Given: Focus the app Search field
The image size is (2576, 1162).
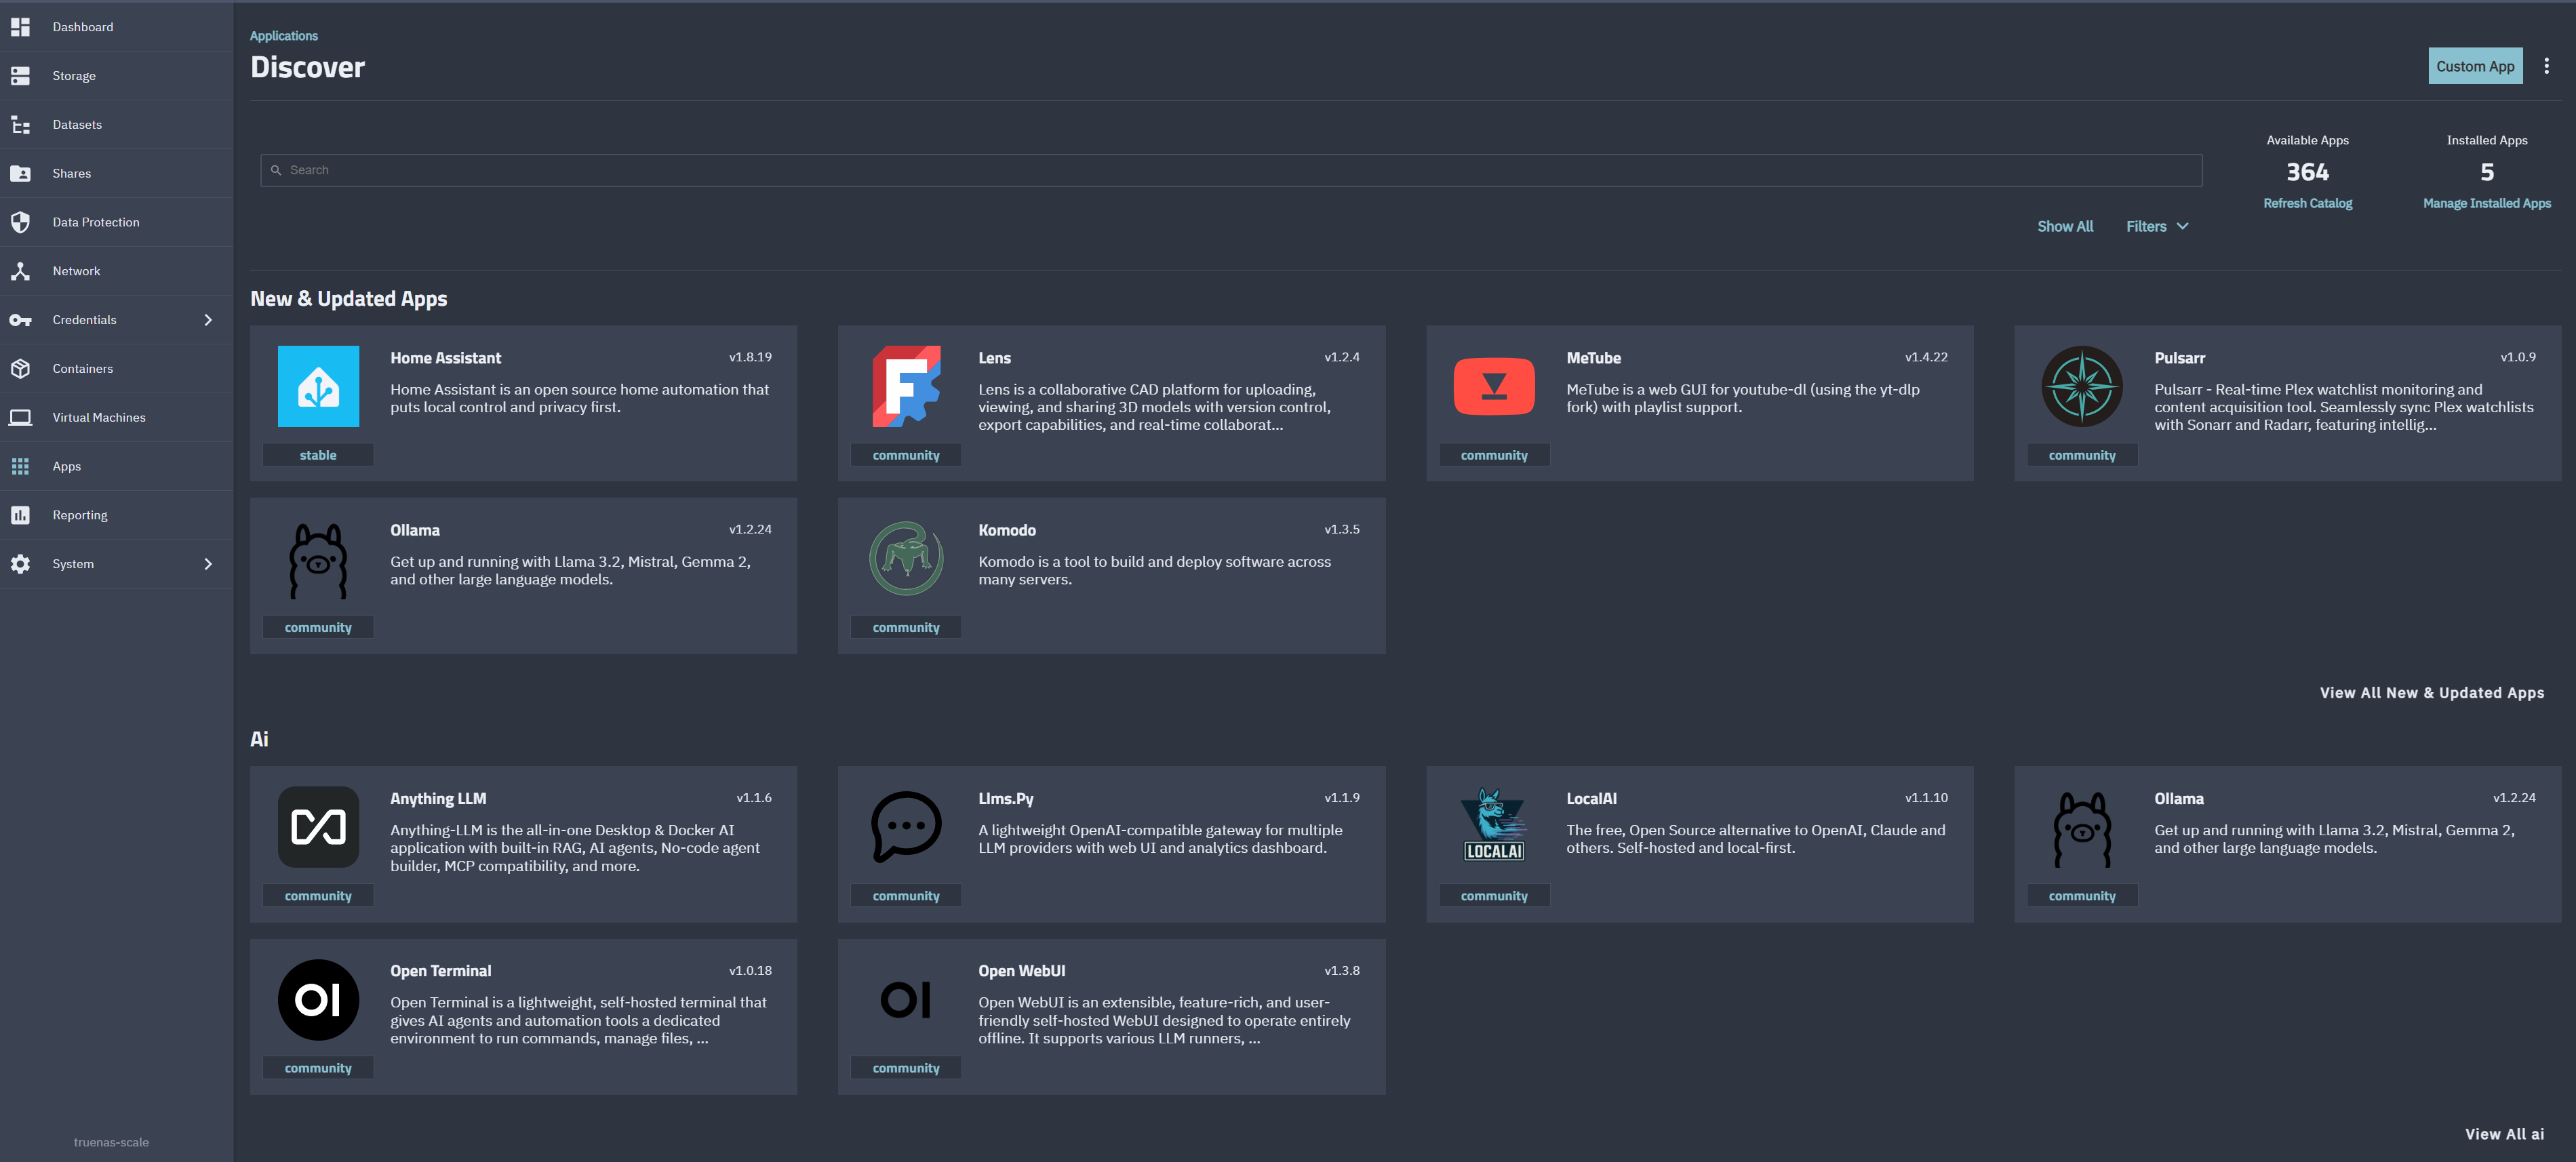Looking at the screenshot, I should (x=1231, y=170).
